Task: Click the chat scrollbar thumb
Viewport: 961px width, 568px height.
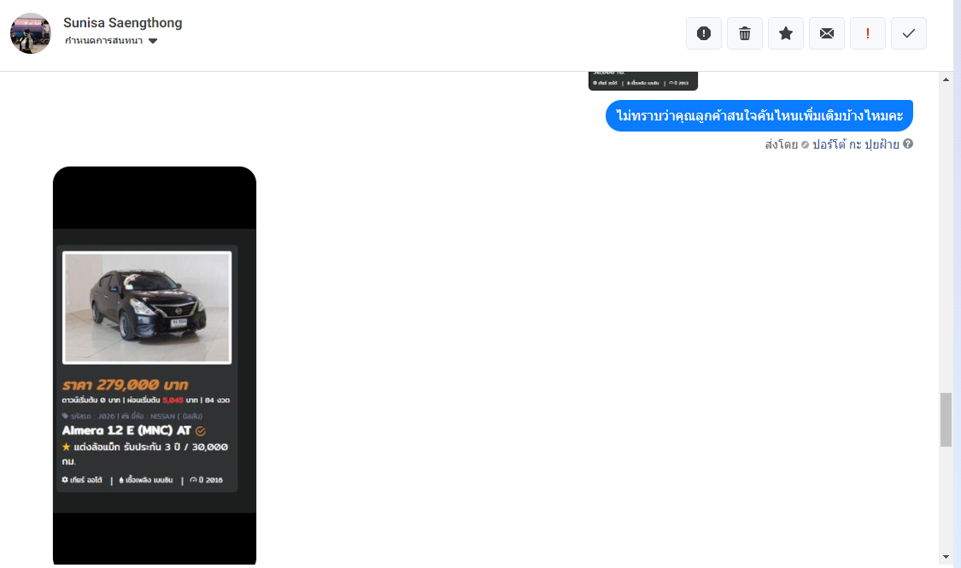Action: pyautogui.click(x=946, y=419)
